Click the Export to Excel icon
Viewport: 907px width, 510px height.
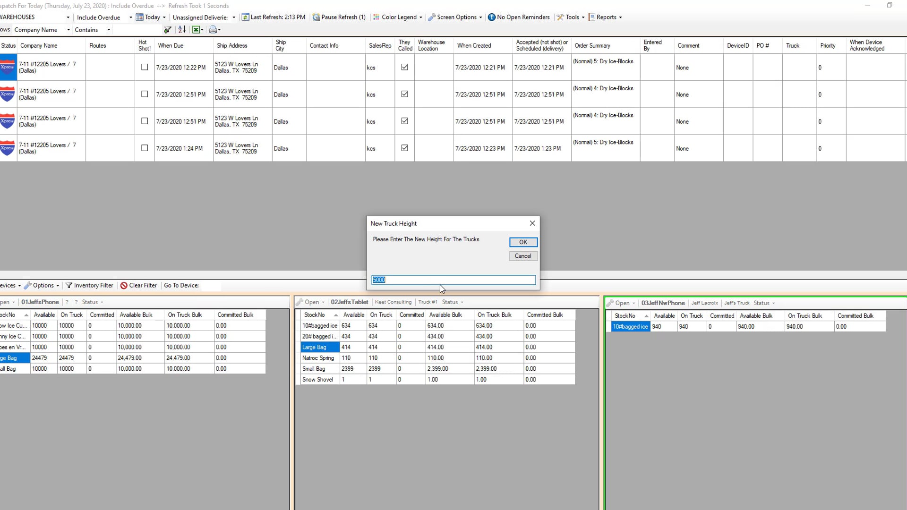[196, 30]
